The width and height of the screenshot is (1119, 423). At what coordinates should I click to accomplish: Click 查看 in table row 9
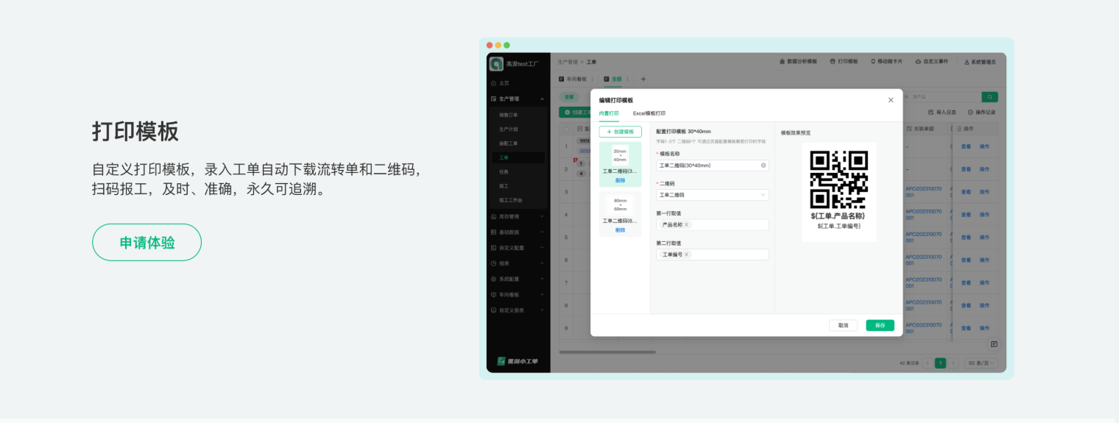965,327
